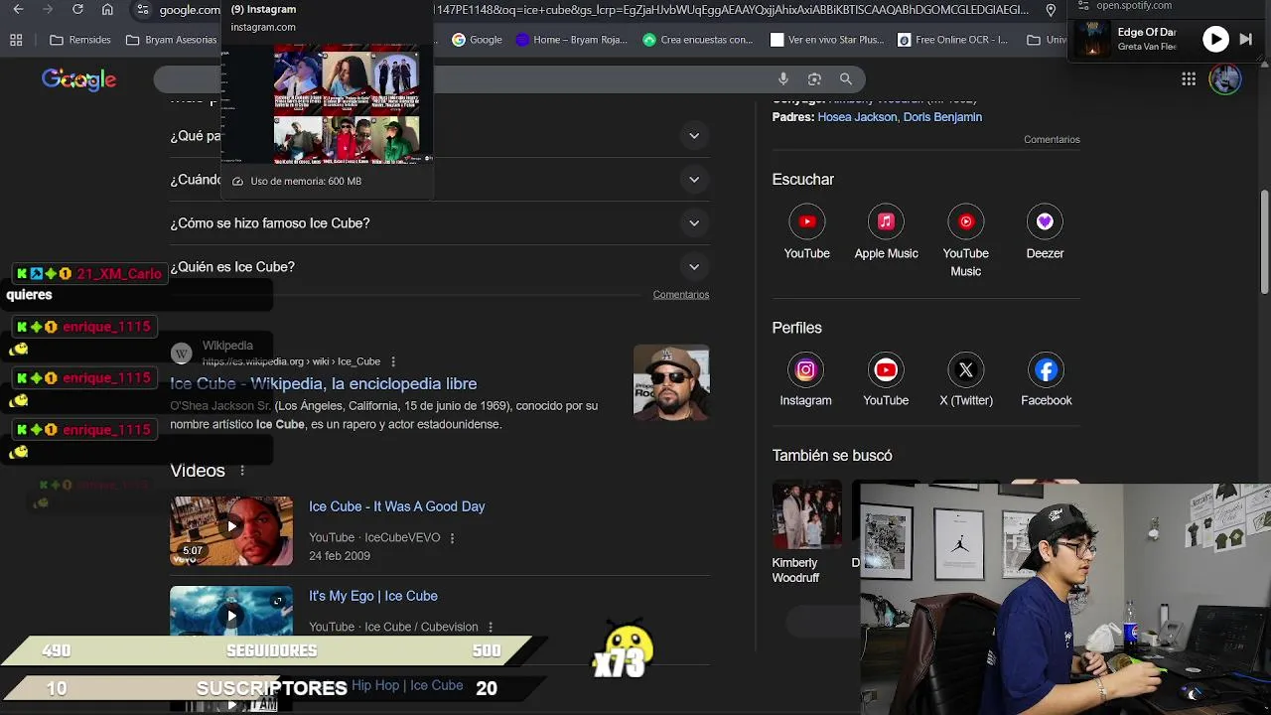
Task: Search by image with Google Lens icon
Action: pyautogui.click(x=814, y=79)
